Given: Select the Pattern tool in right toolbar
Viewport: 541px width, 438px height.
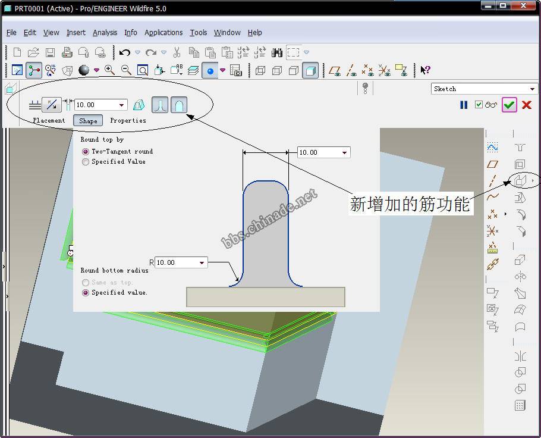Looking at the screenshot, I should [520, 405].
